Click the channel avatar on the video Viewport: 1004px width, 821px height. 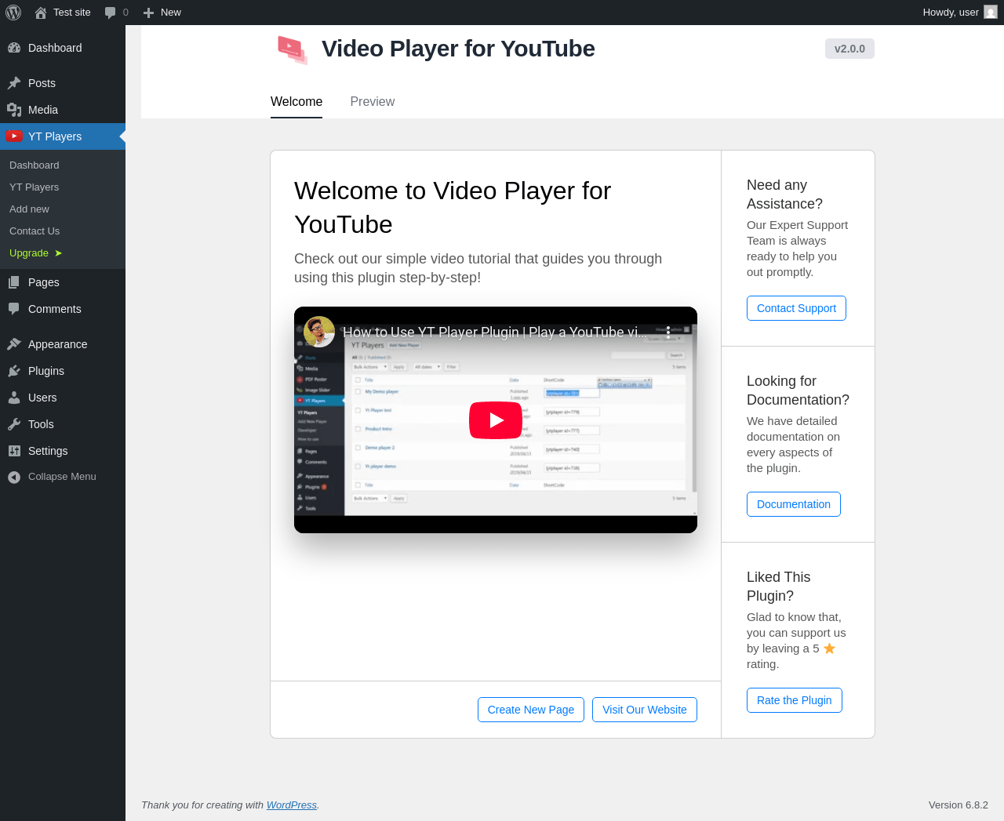pos(319,332)
